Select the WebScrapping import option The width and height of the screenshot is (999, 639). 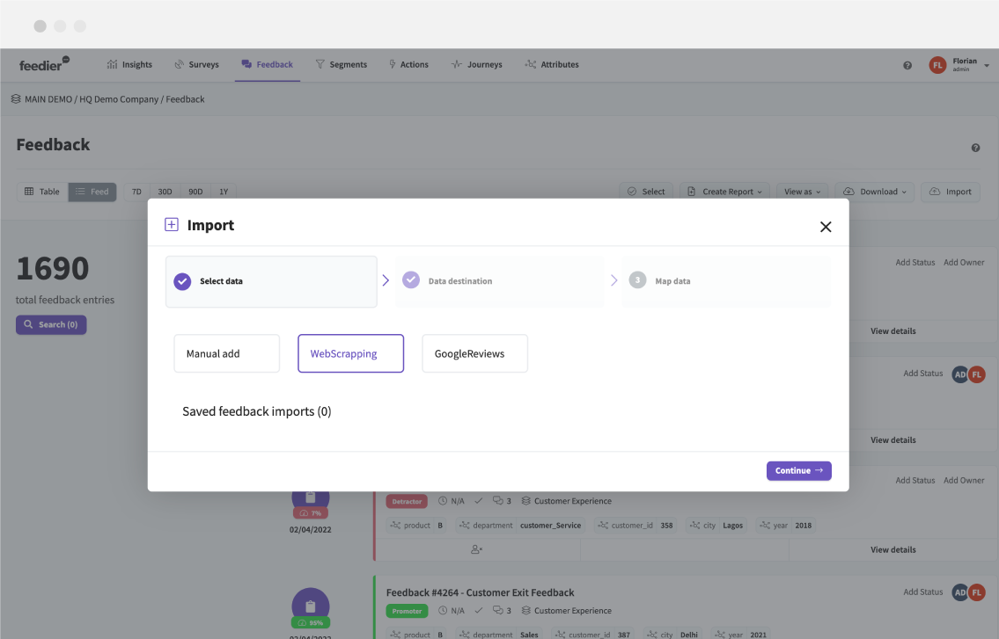tap(350, 352)
